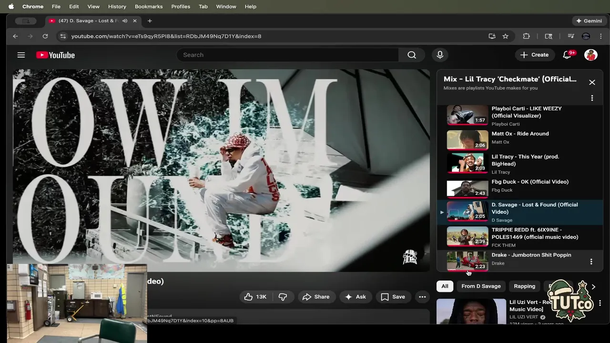Open the View menu
610x343 pixels.
click(93, 7)
